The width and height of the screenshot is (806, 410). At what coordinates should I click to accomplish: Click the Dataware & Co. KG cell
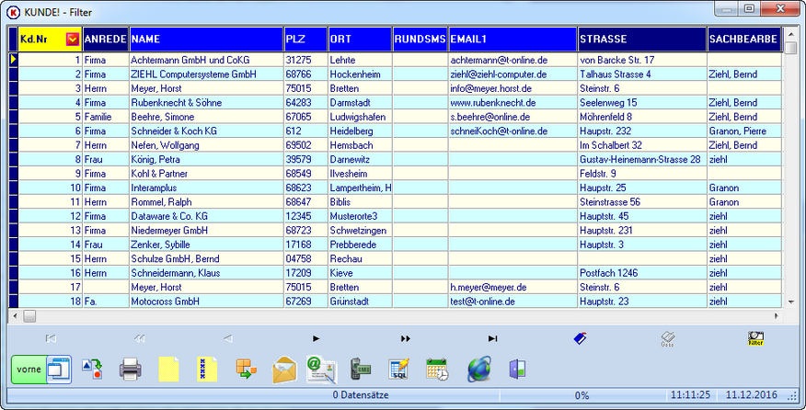206,216
